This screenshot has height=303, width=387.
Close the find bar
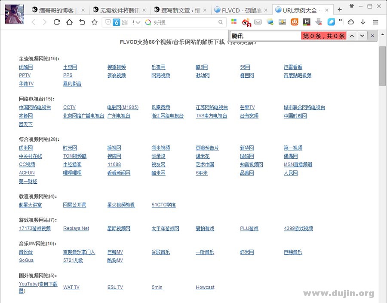(372, 36)
